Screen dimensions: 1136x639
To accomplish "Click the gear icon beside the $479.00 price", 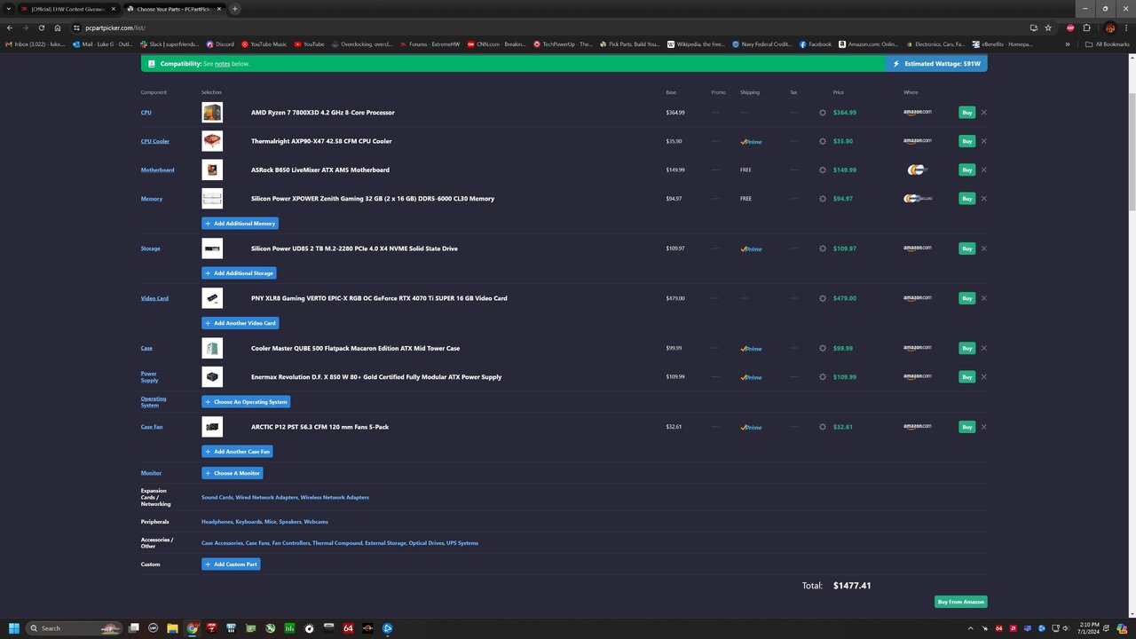I will [x=823, y=298].
